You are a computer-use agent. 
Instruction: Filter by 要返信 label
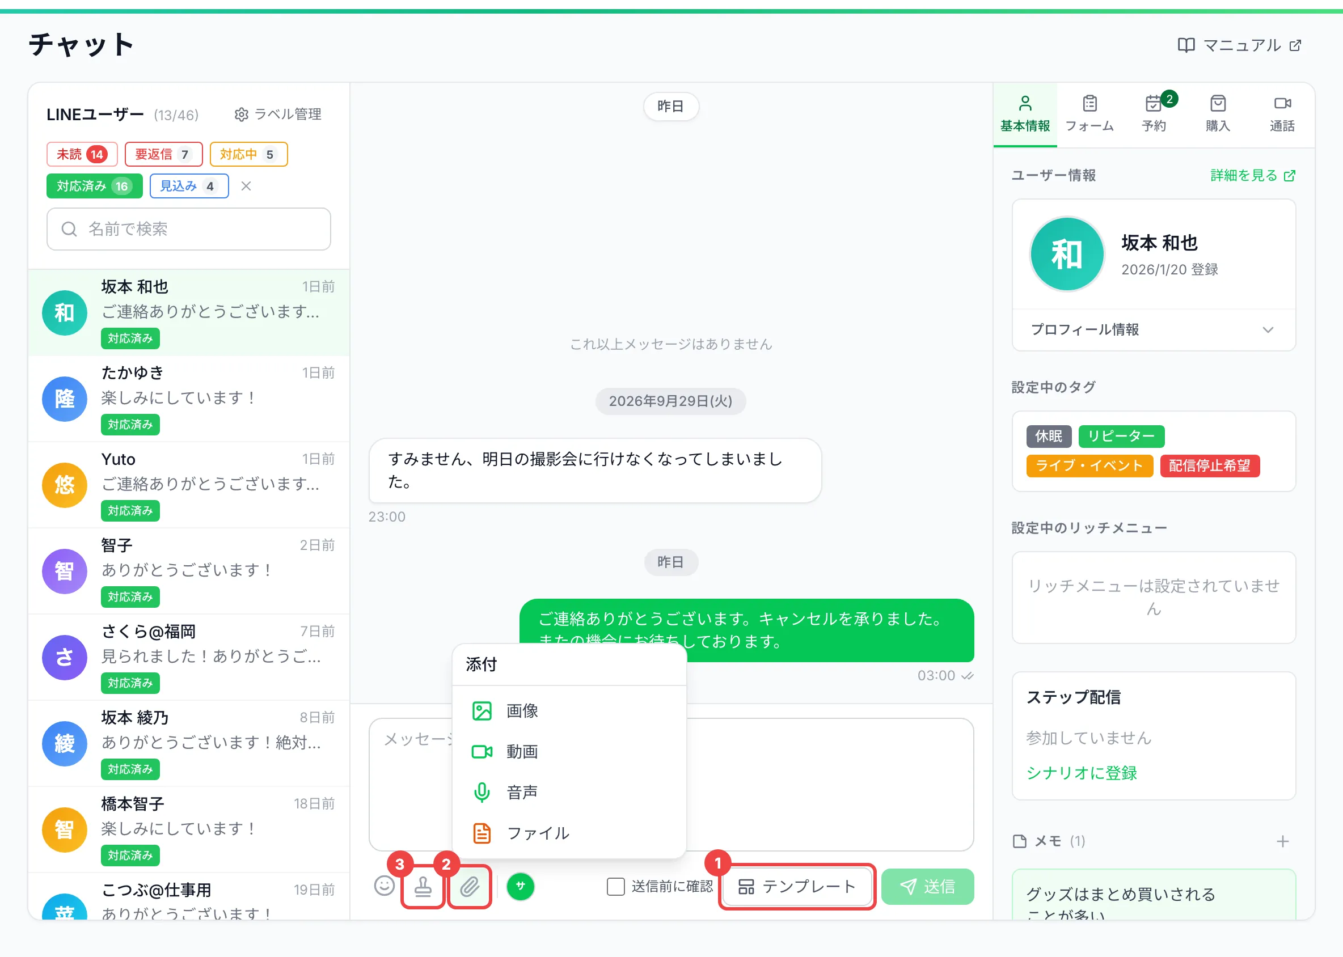tap(163, 154)
